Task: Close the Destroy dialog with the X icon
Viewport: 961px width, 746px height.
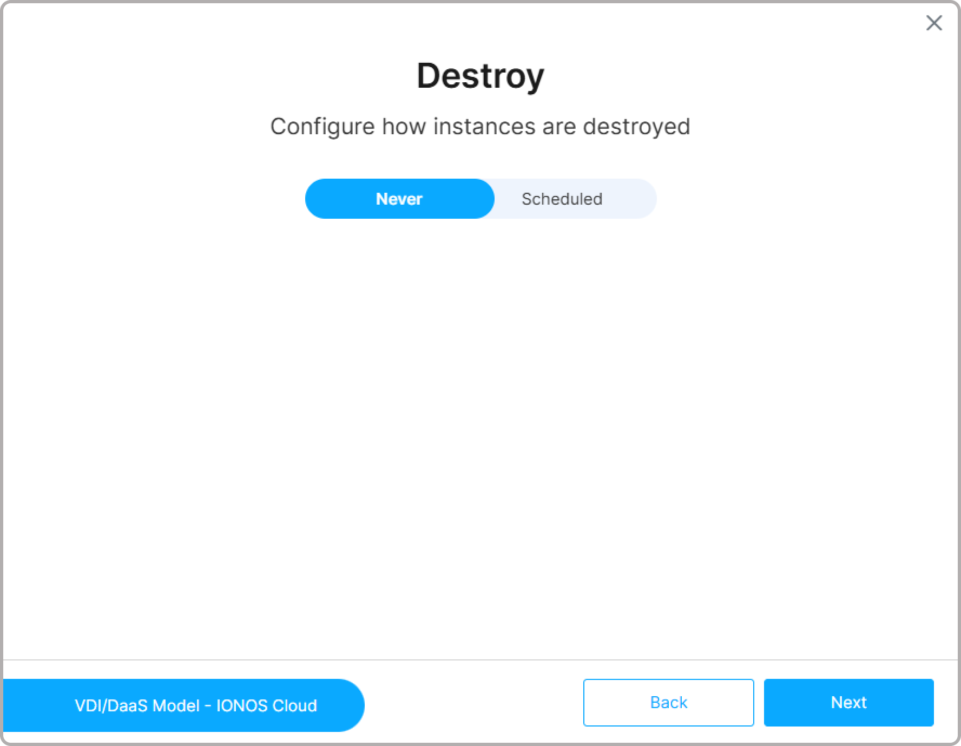Action: coord(934,23)
